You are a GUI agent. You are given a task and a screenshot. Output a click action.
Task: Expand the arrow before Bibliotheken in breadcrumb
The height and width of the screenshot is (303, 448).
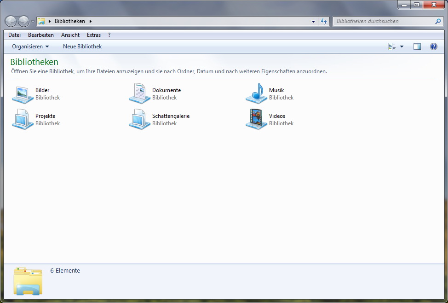point(49,21)
